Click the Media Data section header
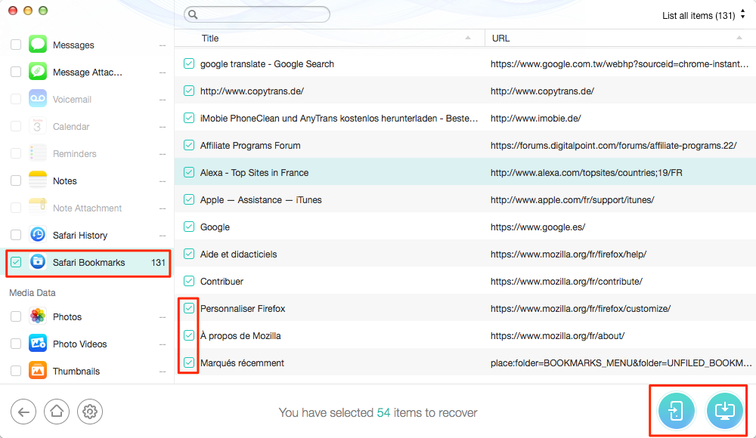Screen dimensions: 756x438 tap(33, 292)
